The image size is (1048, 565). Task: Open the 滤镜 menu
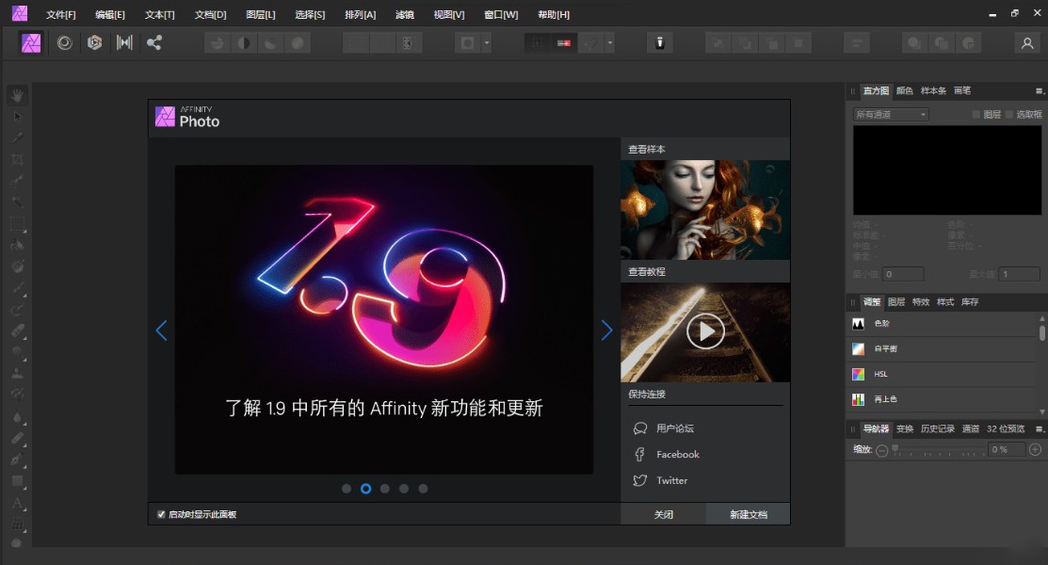pos(404,15)
